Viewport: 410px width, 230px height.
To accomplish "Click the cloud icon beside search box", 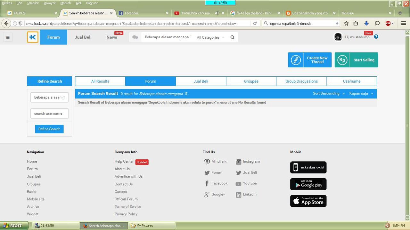I will coord(135,37).
